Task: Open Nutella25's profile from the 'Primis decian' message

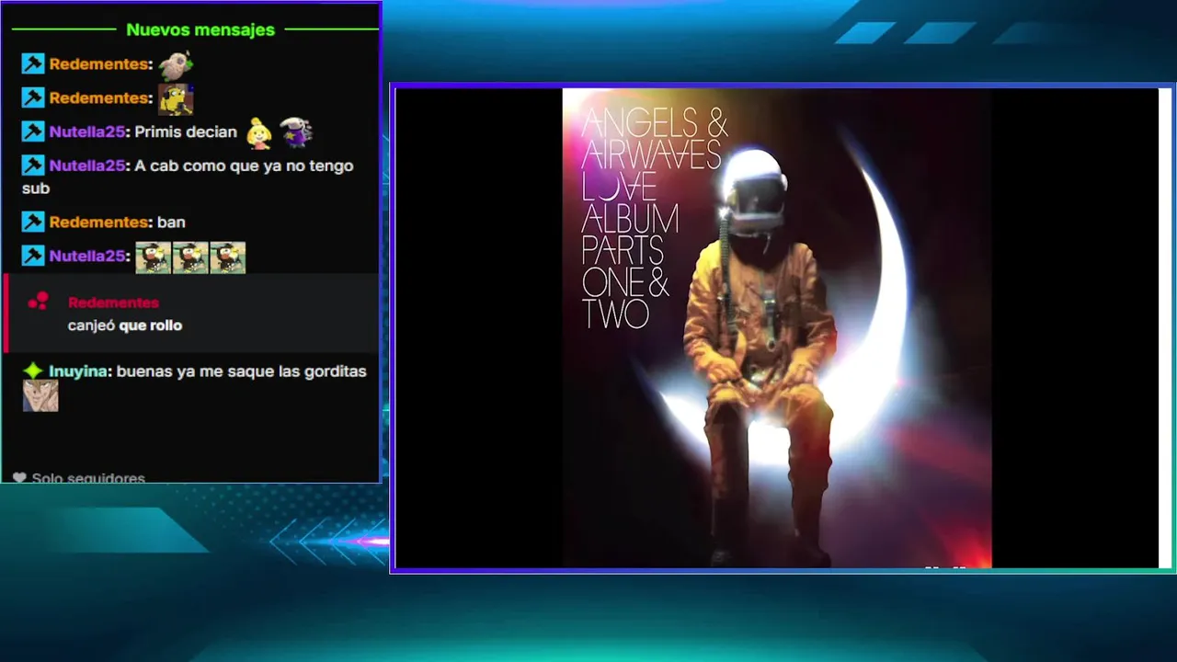Action: click(87, 131)
